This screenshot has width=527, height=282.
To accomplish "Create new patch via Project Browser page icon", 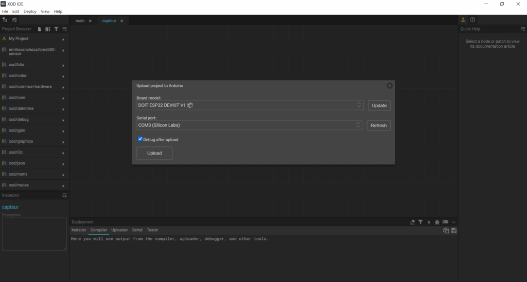I will (x=39, y=29).
